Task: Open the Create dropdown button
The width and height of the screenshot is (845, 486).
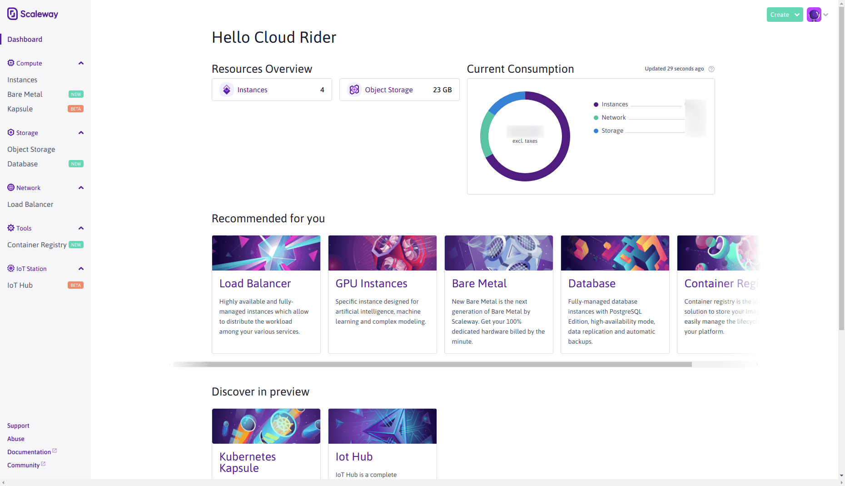Action: point(785,15)
